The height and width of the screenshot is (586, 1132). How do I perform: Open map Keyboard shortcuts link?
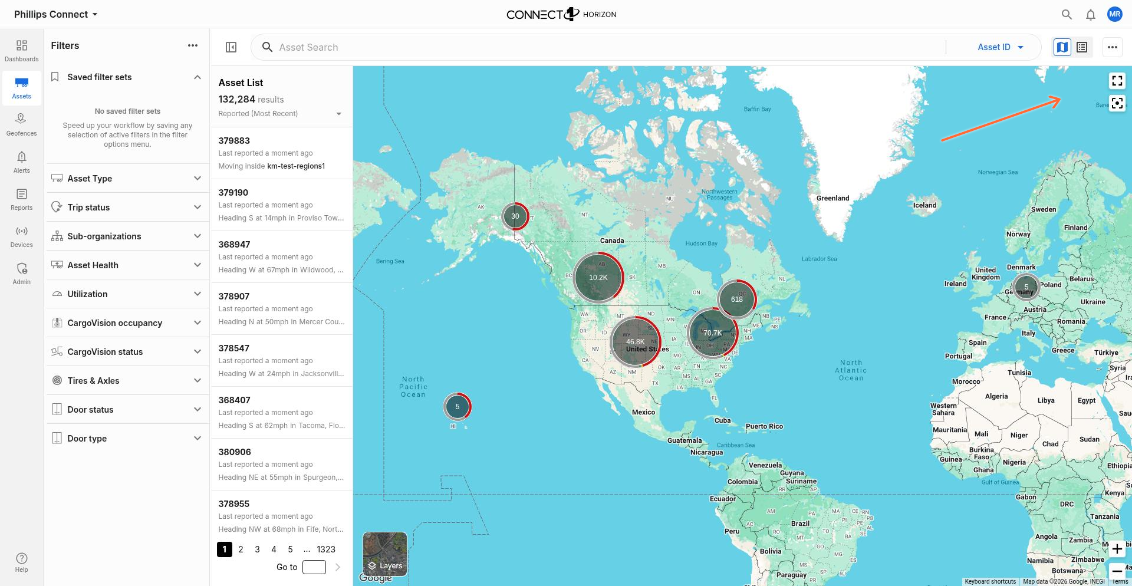click(x=990, y=582)
